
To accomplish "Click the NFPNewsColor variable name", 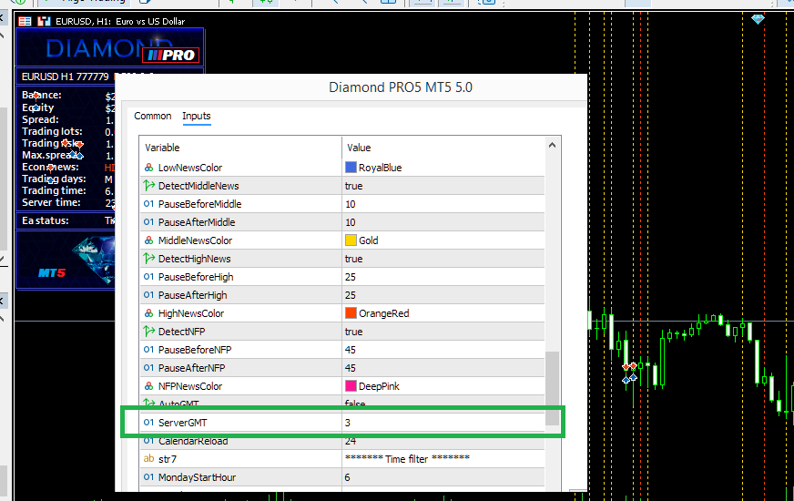I will 190,386.
